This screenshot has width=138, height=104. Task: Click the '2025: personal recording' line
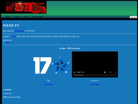click(12, 97)
